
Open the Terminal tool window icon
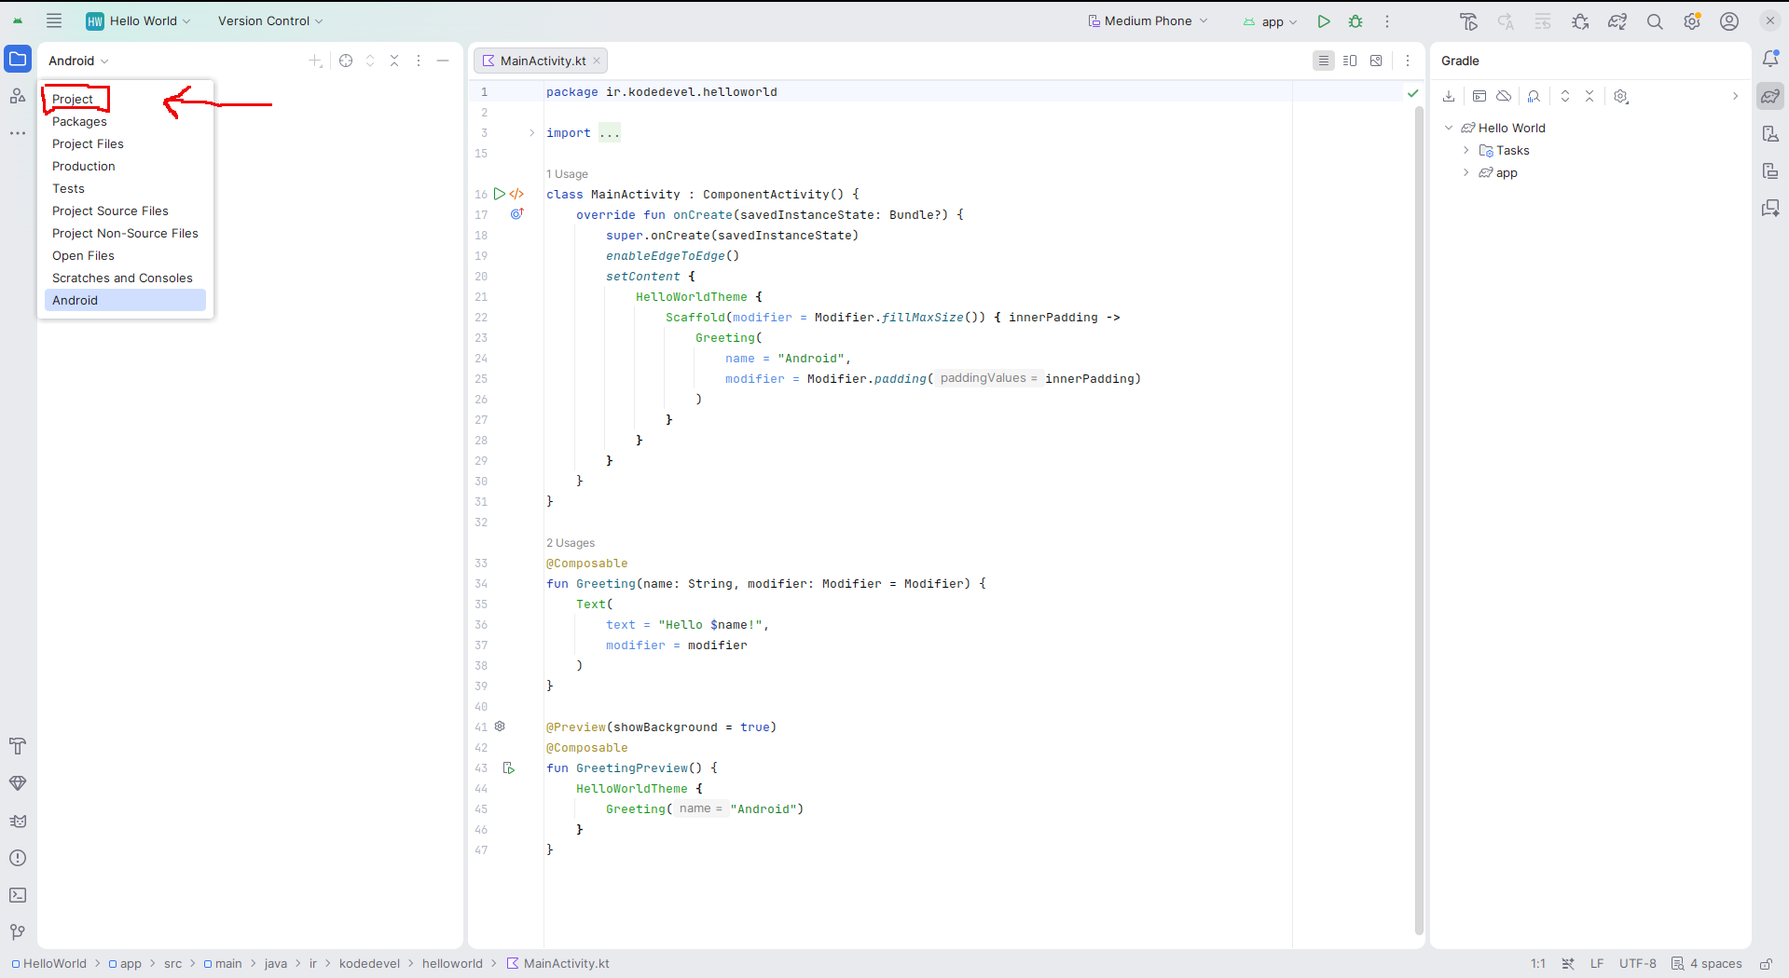[18, 895]
